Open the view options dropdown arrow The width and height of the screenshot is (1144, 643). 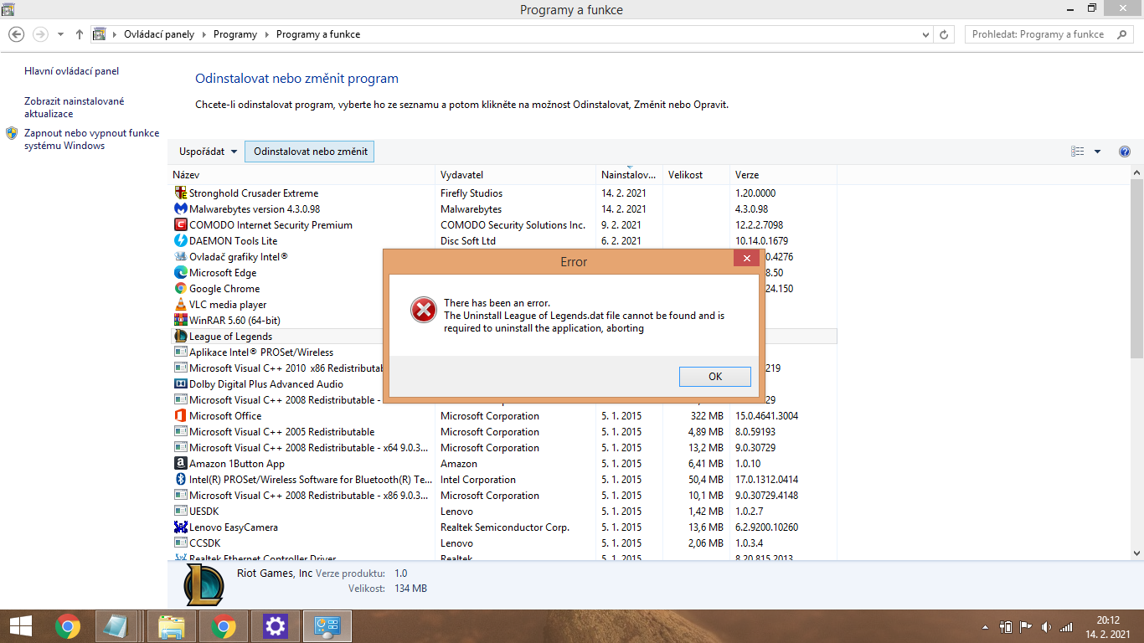[x=1098, y=152]
